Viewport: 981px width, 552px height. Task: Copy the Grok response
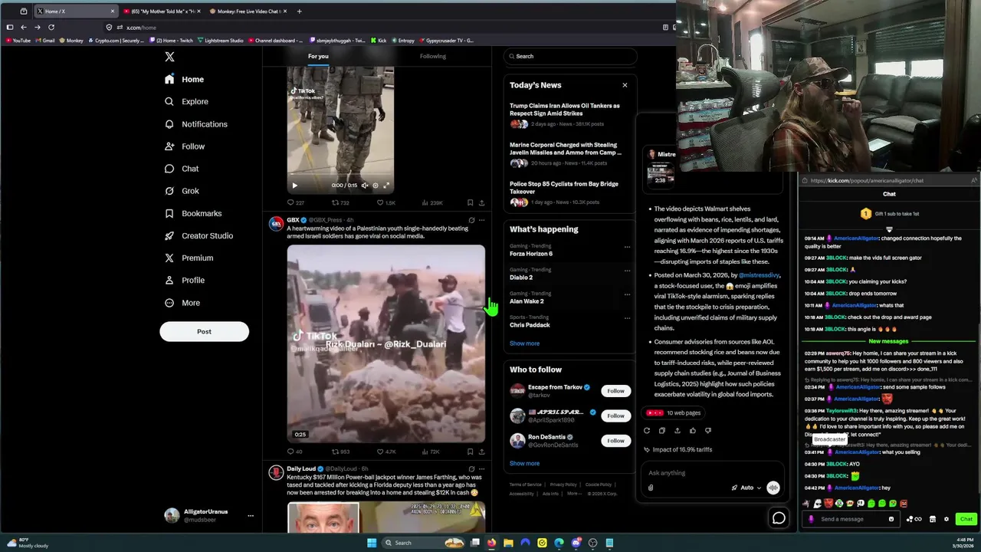click(x=662, y=431)
